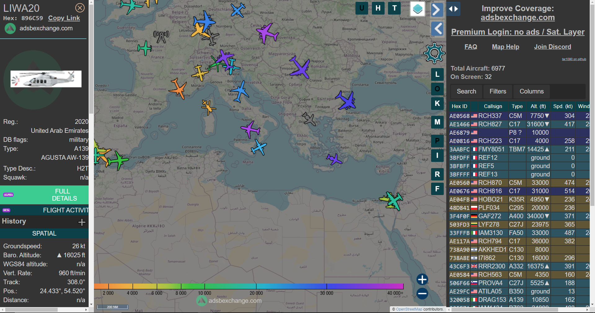Toggle the P map option button

[437, 141]
